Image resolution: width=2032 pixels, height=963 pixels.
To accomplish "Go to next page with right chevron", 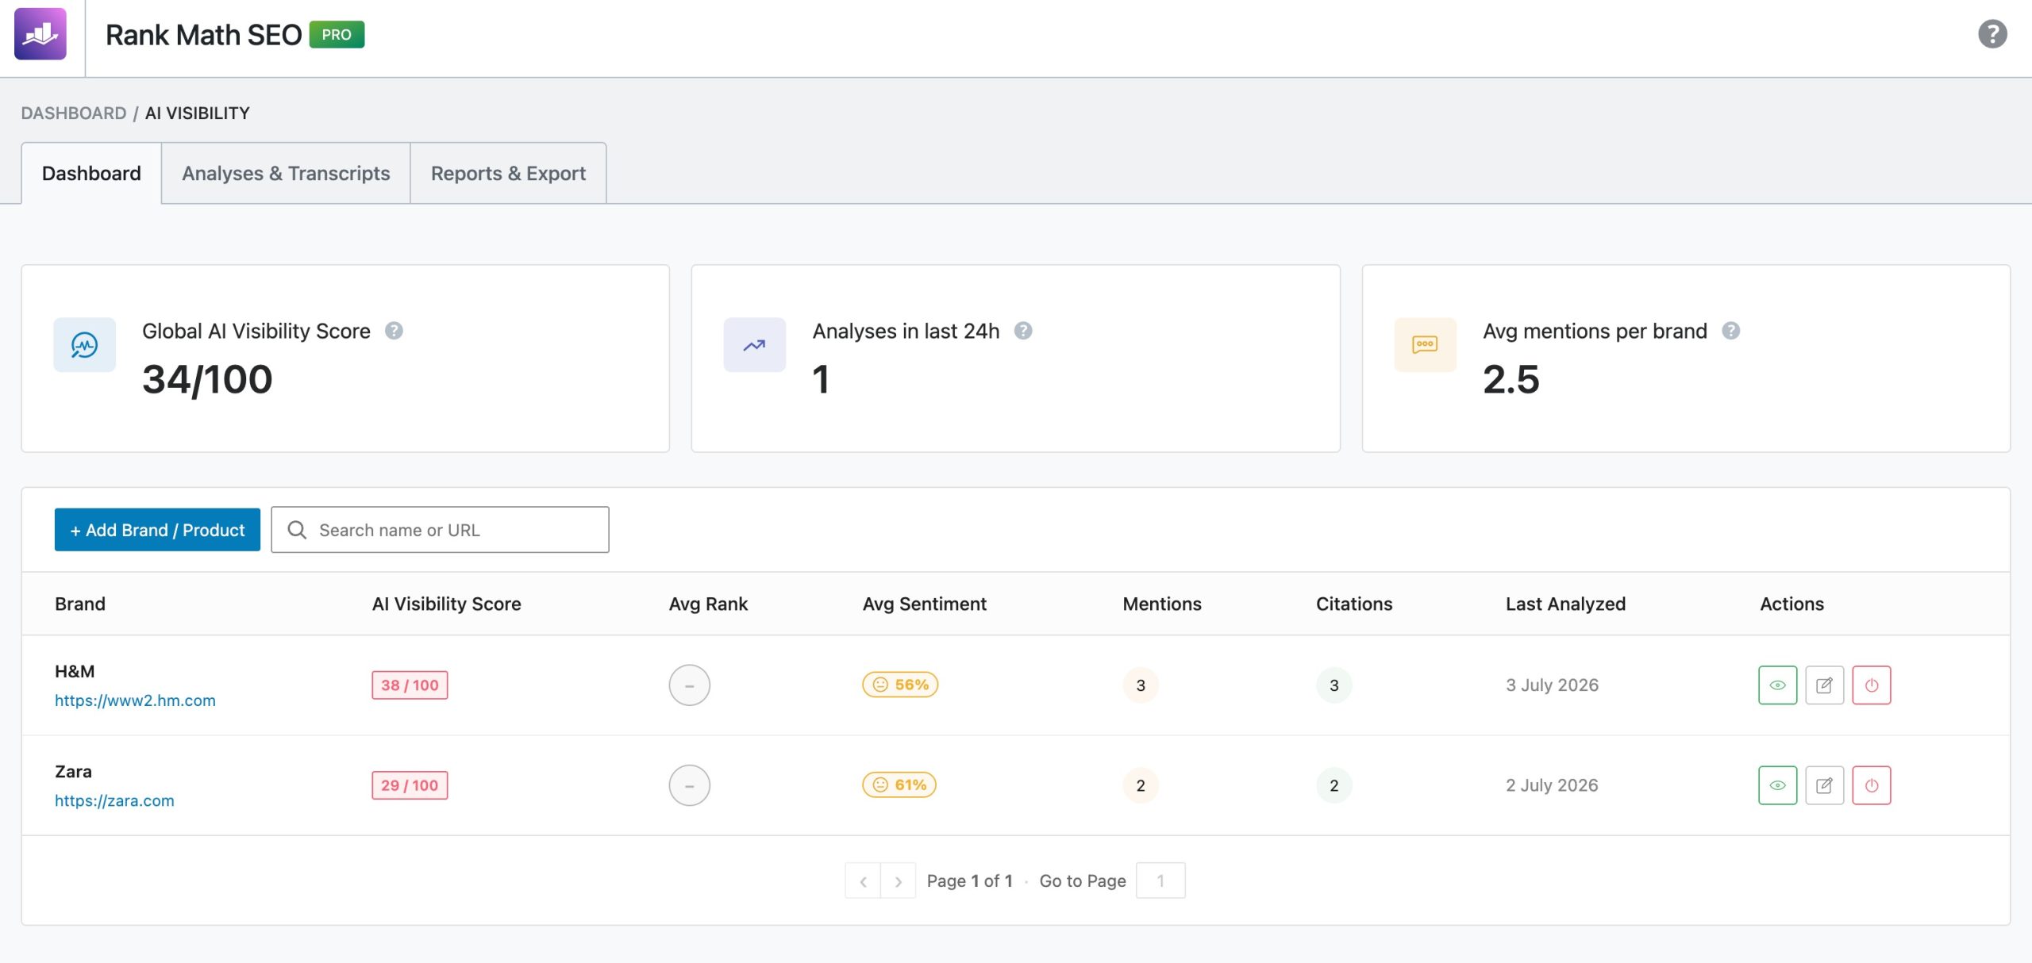I will pyautogui.click(x=898, y=881).
